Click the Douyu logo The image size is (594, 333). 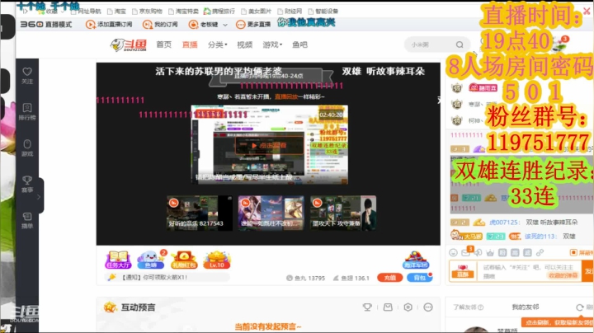pos(129,45)
